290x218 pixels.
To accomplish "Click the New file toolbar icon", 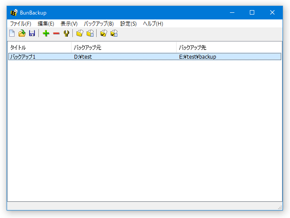I will [x=12, y=33].
